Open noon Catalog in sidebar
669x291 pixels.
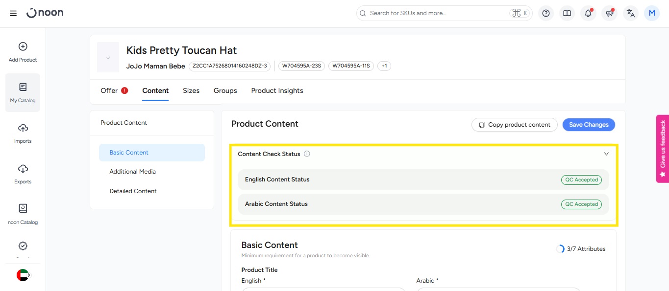point(23,214)
